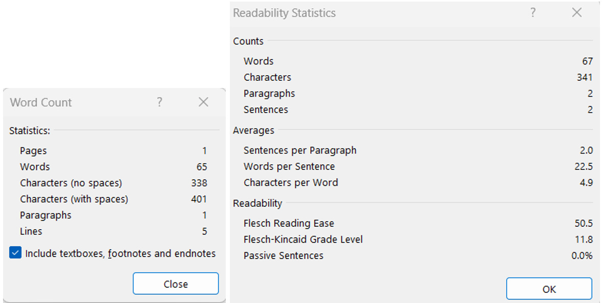Click OK in Readability Statistics dialog
The height and width of the screenshot is (303, 602).
[x=549, y=289]
